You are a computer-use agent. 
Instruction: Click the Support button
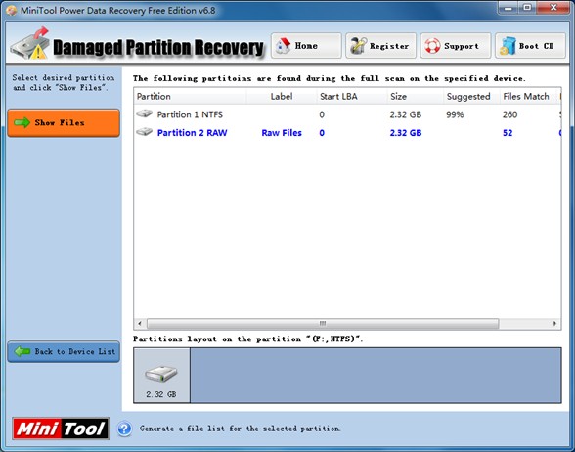[456, 46]
